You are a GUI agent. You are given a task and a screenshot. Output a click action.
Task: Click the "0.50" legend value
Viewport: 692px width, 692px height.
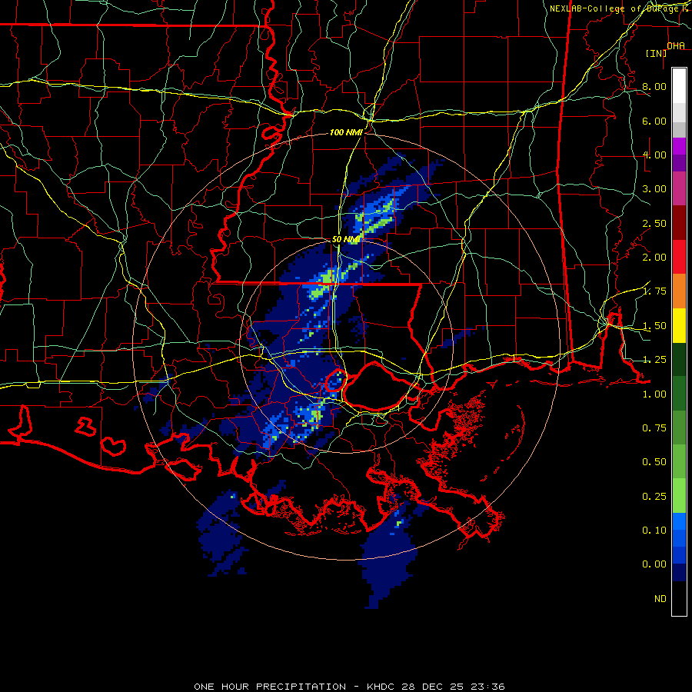pos(654,462)
